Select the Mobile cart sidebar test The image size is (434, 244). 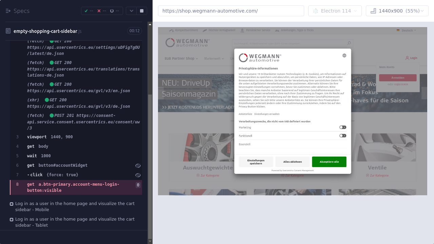(x=75, y=206)
